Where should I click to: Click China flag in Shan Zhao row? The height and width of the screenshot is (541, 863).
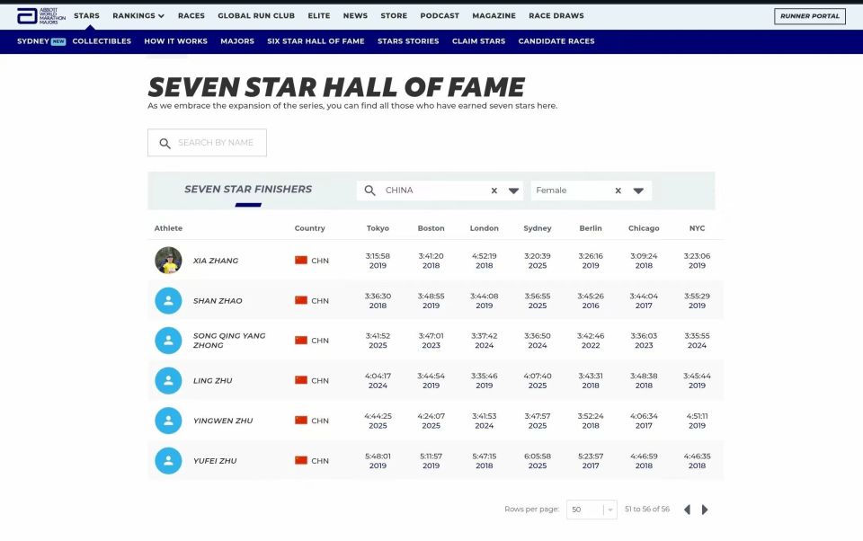301,300
